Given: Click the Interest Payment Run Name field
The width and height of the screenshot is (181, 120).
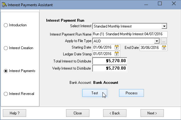Looking at the screenshot, I should pyautogui.click(x=130, y=34).
